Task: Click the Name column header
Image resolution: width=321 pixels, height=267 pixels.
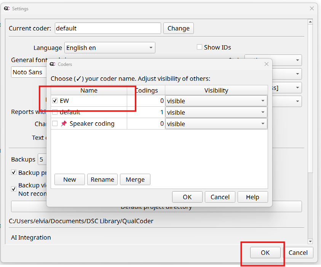Action: (89, 90)
